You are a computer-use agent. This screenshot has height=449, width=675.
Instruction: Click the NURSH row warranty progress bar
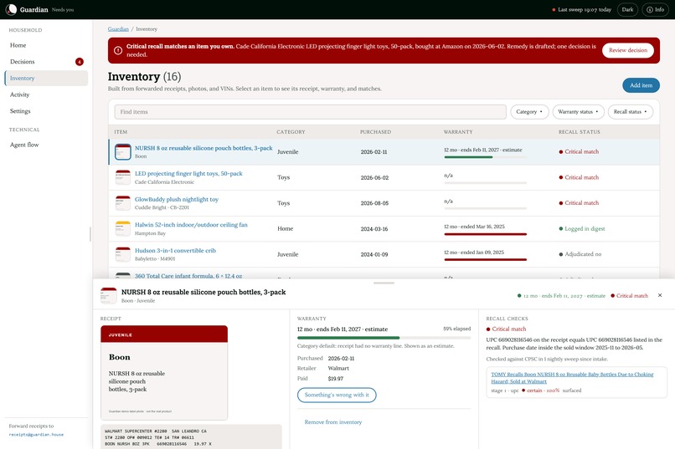pyautogui.click(x=485, y=157)
